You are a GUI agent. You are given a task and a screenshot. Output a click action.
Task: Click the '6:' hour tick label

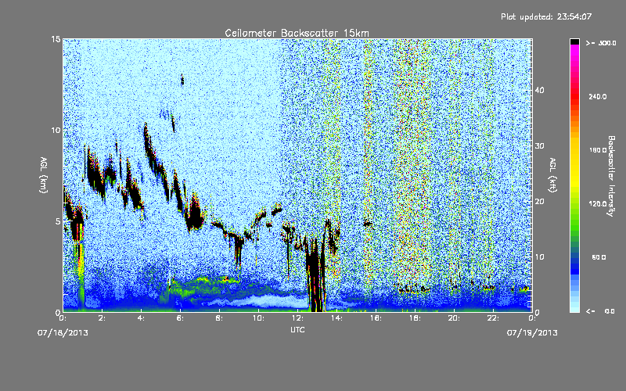coord(180,318)
